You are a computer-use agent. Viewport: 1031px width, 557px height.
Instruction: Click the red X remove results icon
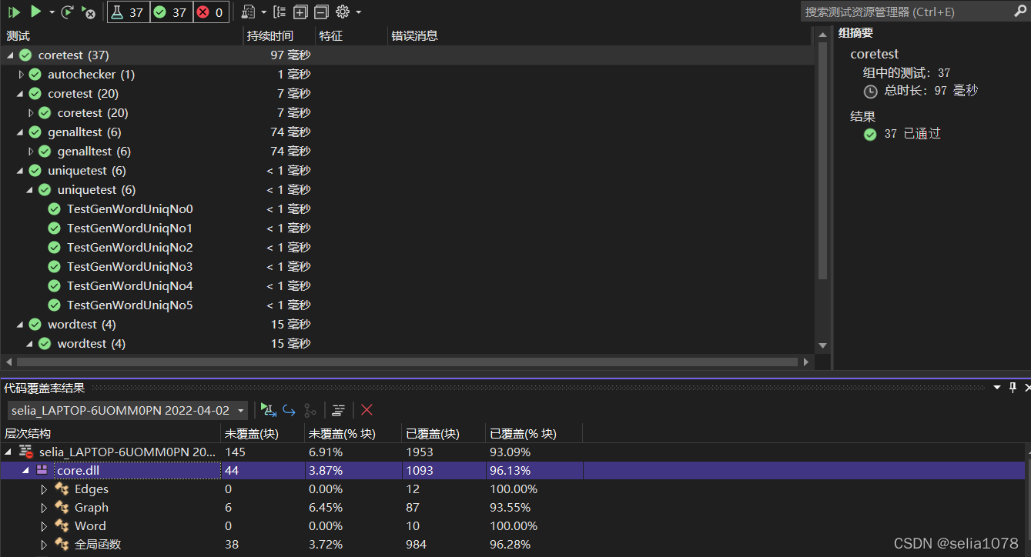pyautogui.click(x=367, y=410)
